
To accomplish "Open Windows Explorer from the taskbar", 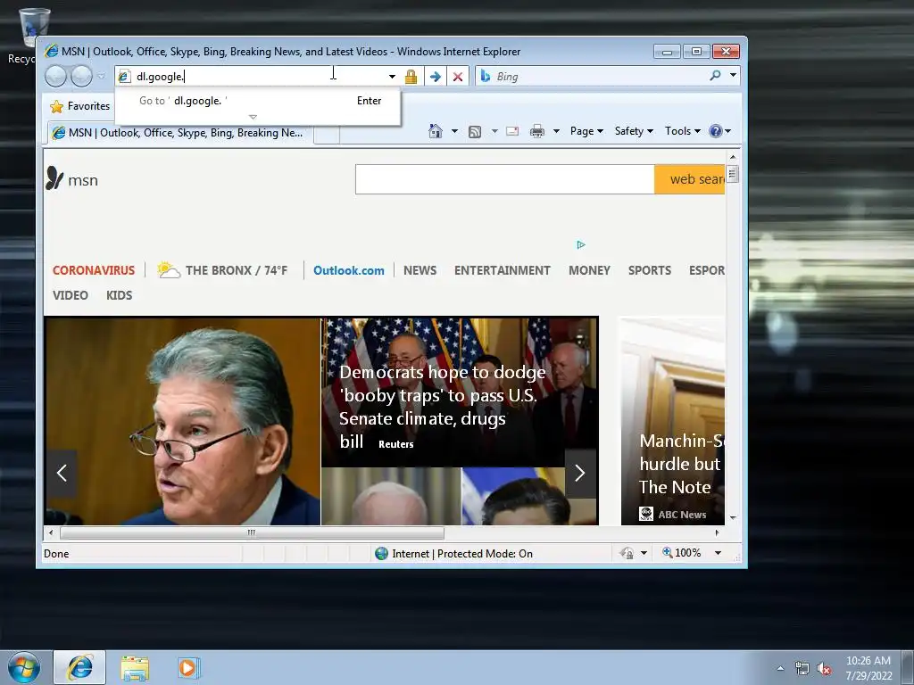I will coord(135,668).
